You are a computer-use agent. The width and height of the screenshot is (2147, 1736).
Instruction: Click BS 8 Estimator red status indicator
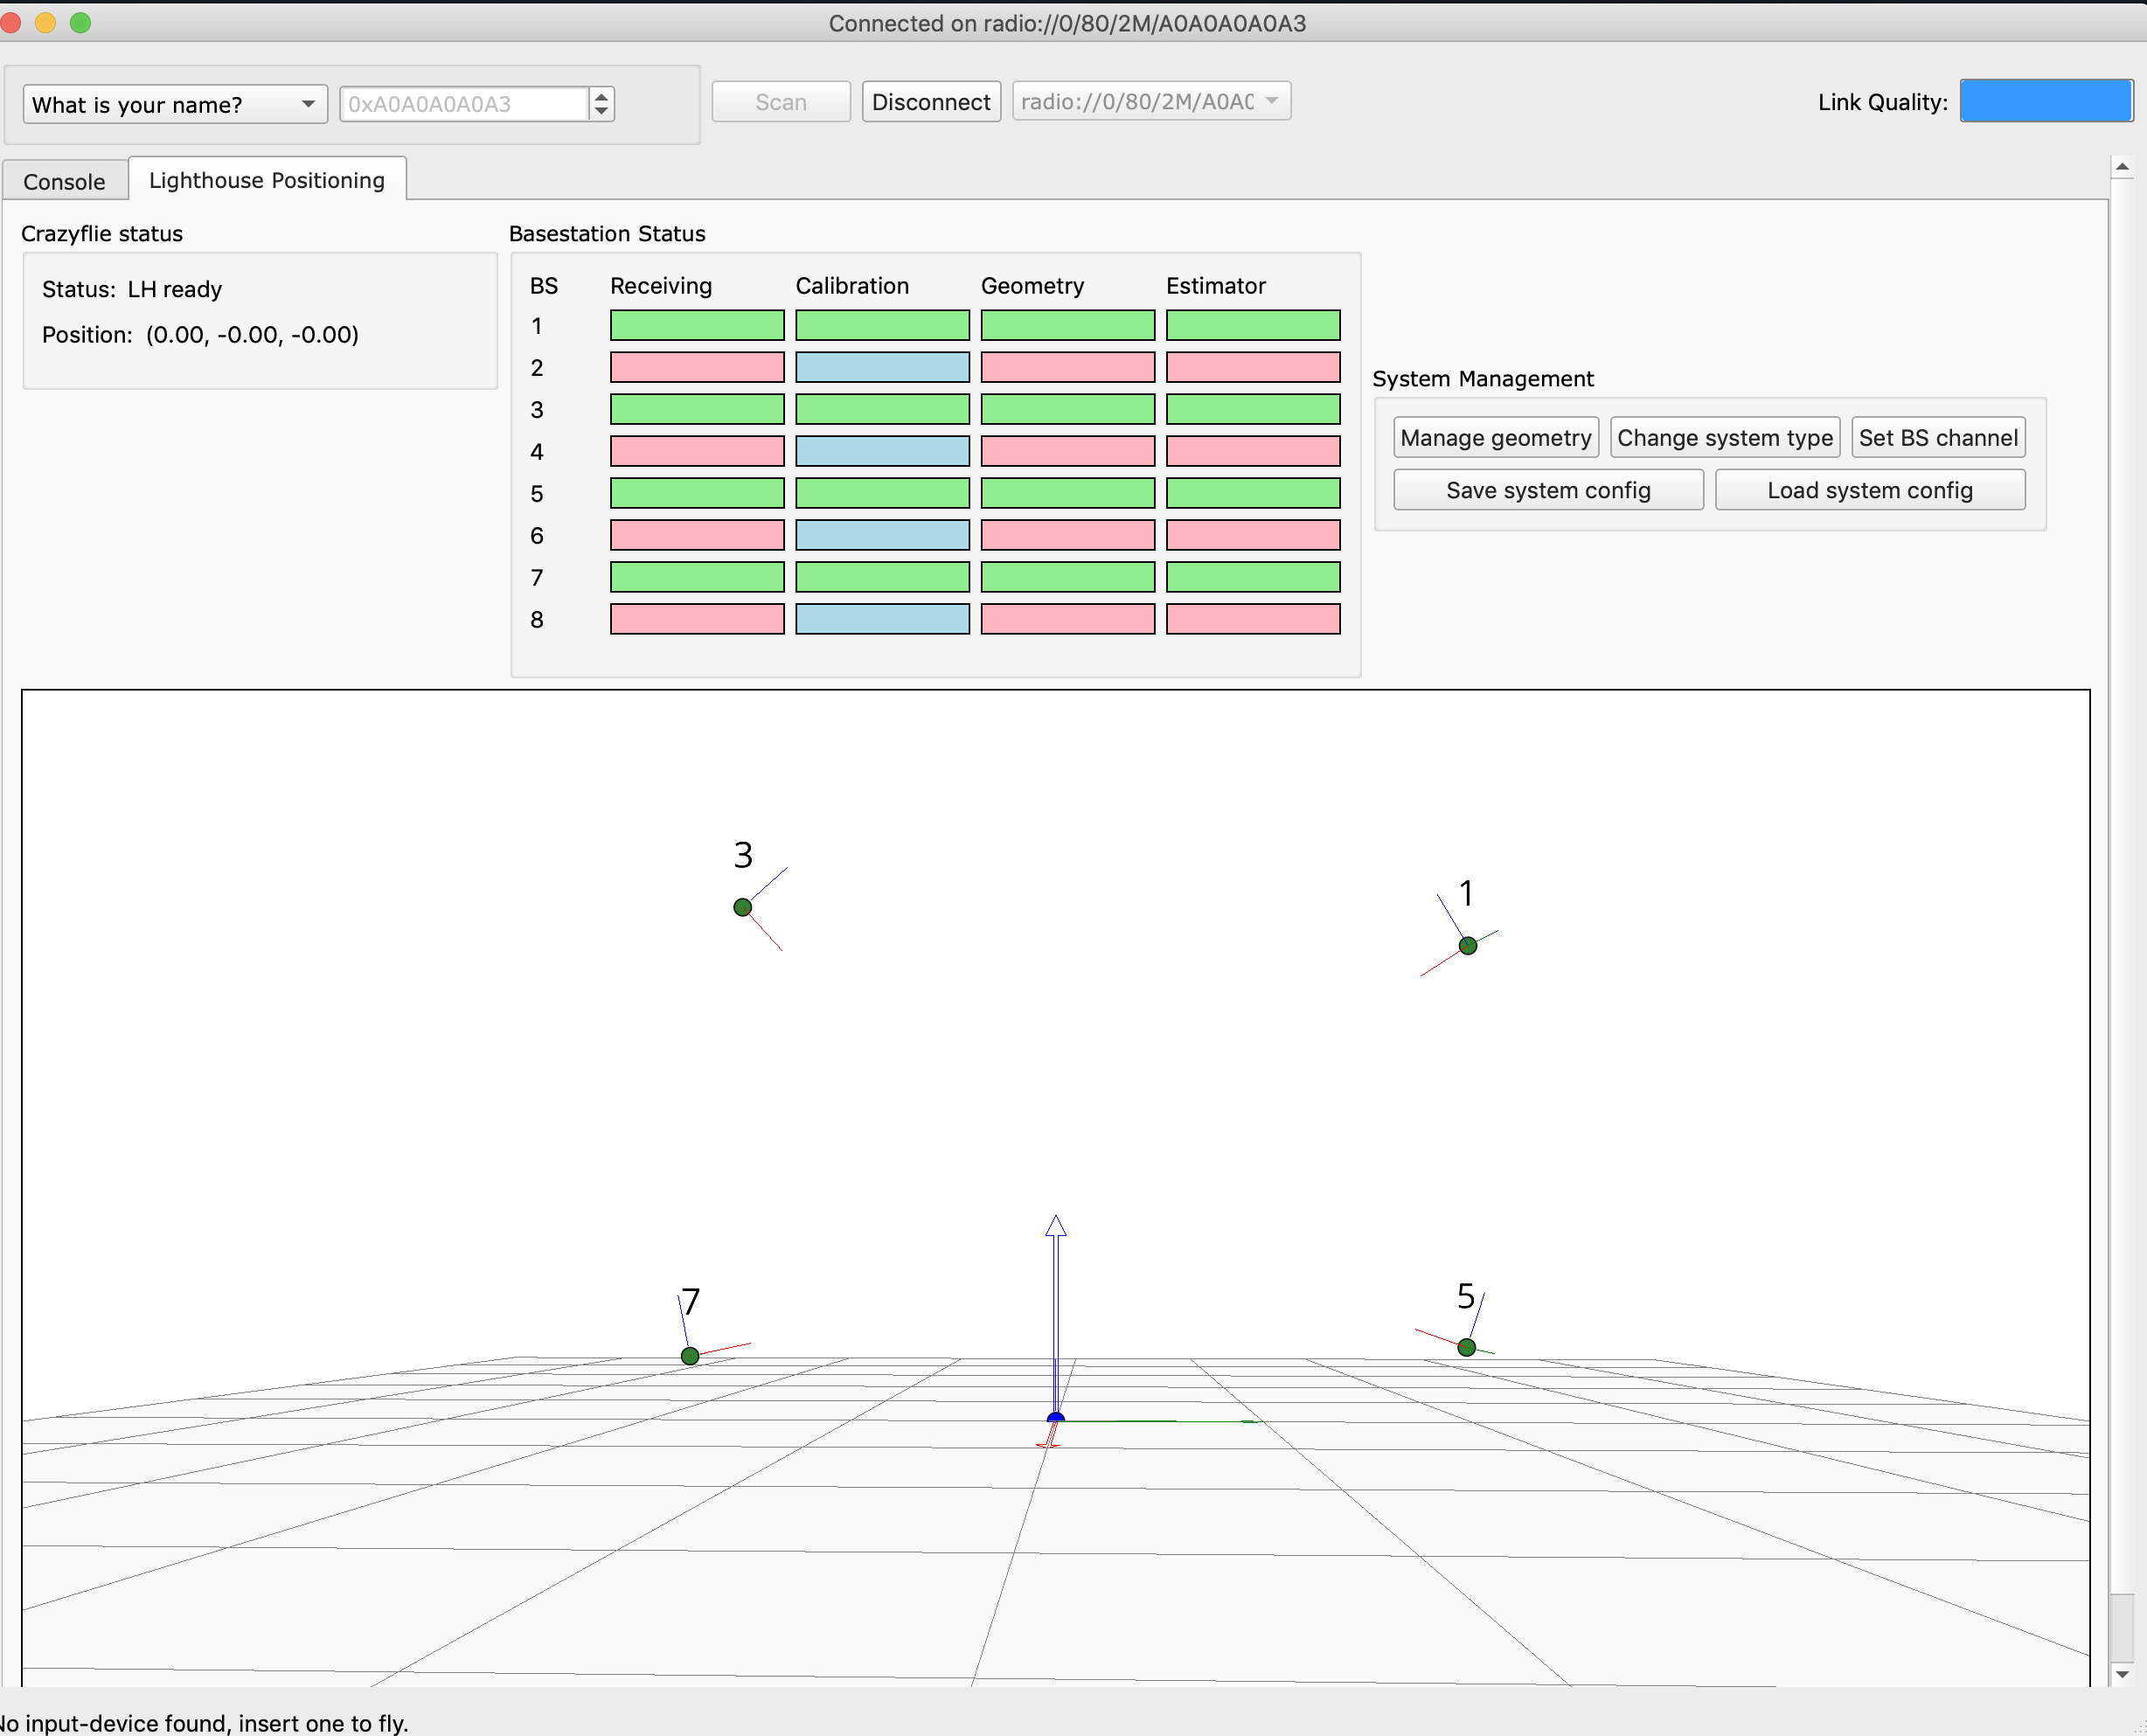point(1252,619)
